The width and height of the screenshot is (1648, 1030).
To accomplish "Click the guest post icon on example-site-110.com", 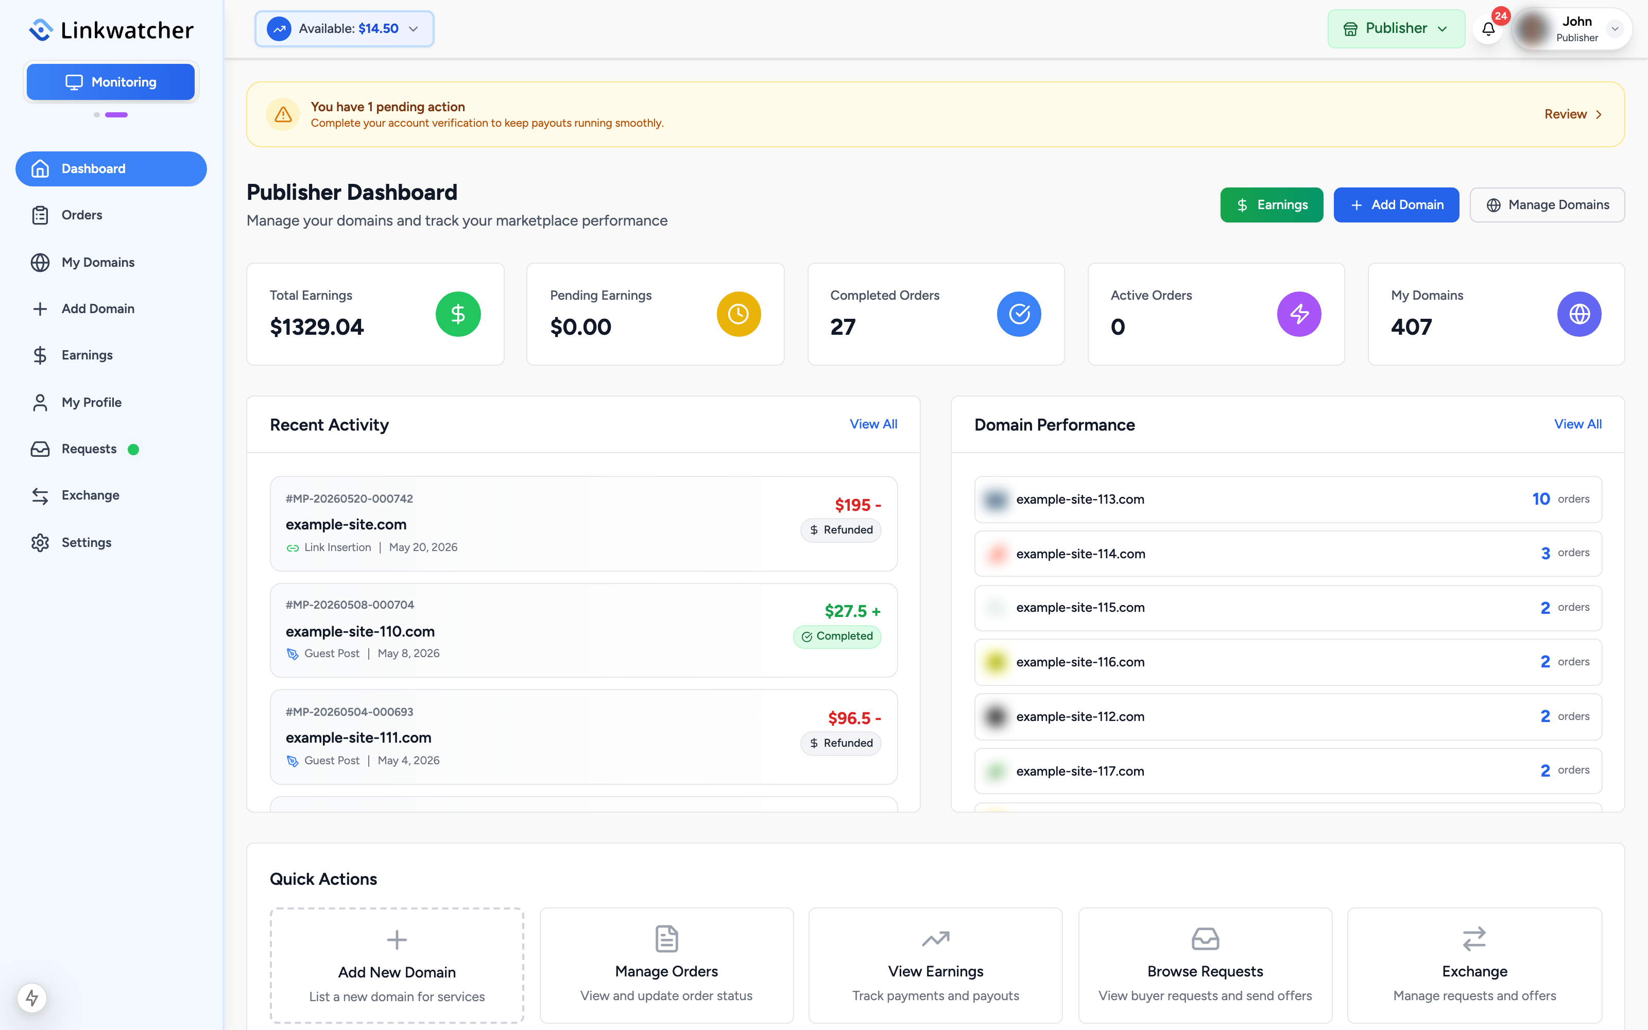I will click(293, 654).
